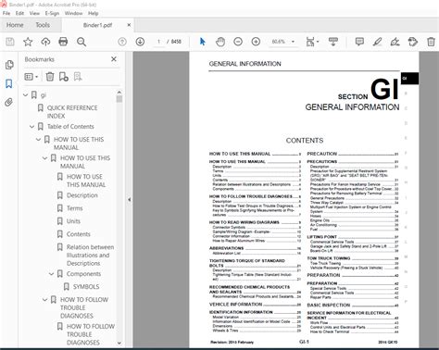Select the Binder1.pdf document tab

97,25
